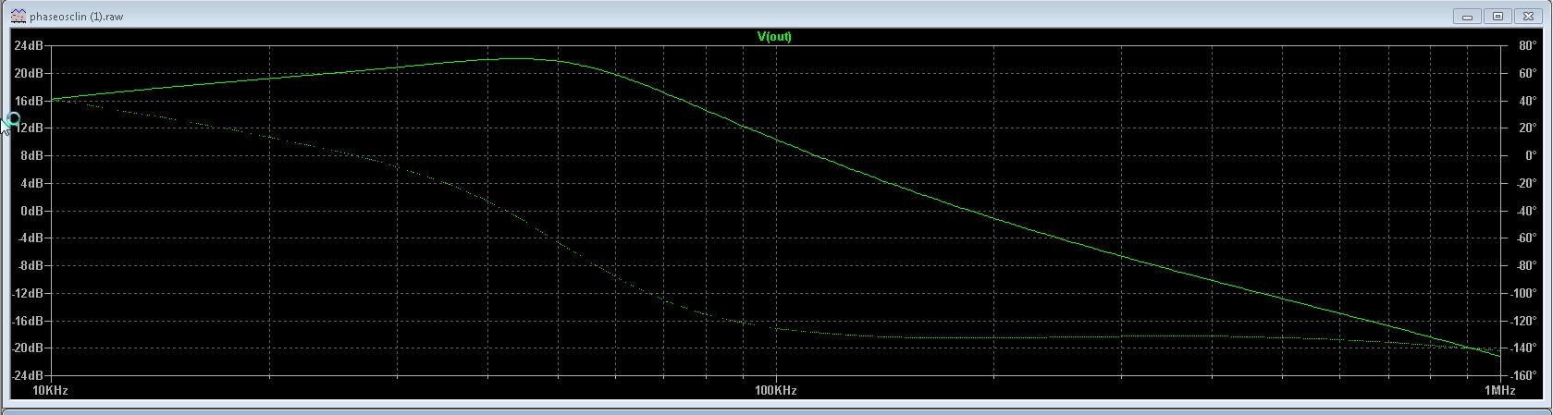Click the -20° phase axis label
Viewport: 1553px width, 415px height.
pos(1526,183)
